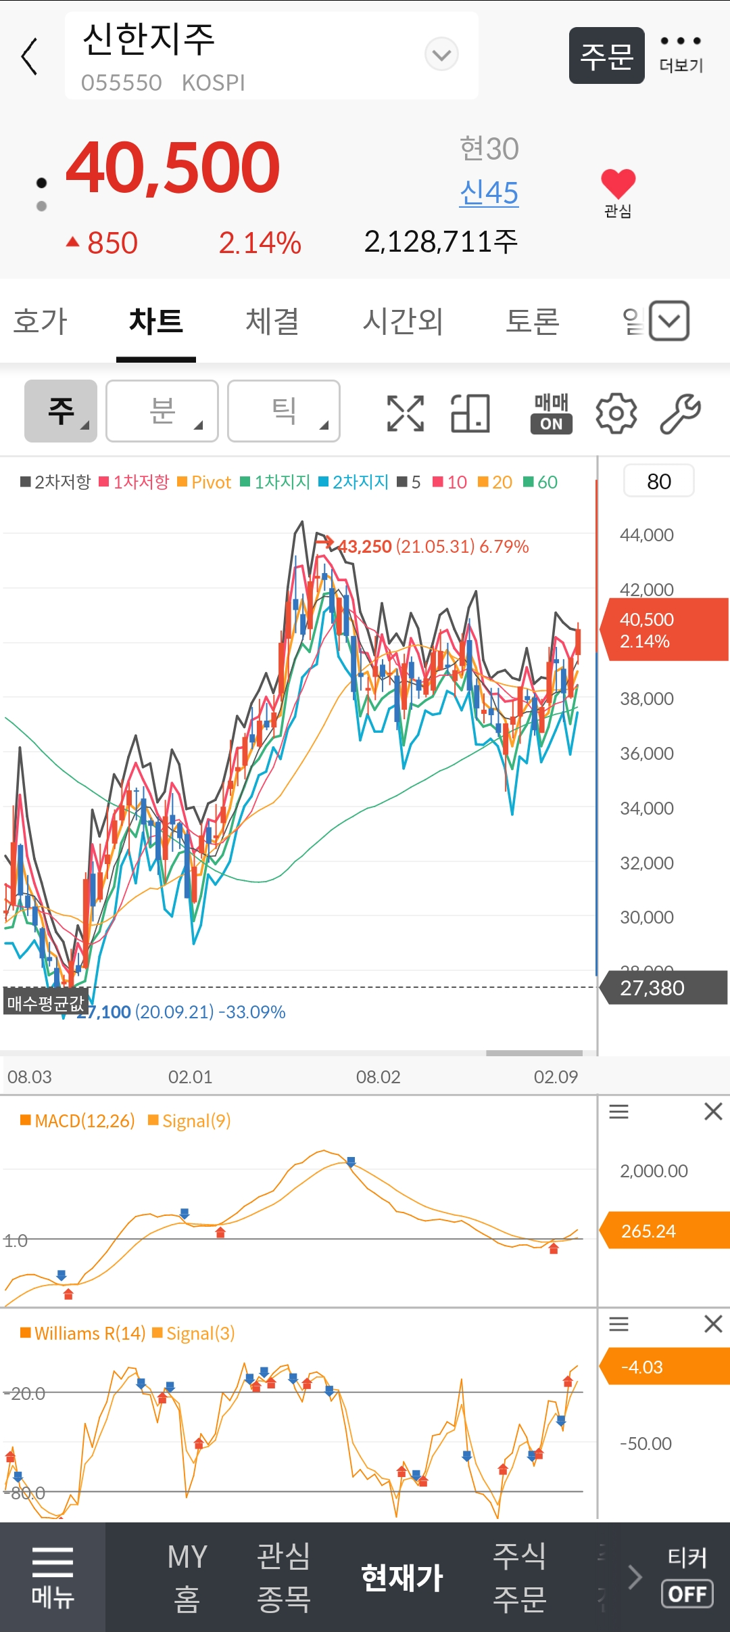
Task: Click the Williams R(14) legend label
Action: click(83, 1334)
